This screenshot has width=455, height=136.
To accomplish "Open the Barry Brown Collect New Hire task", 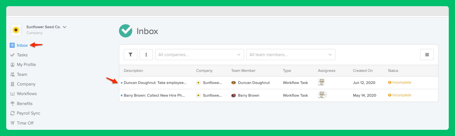I will [x=154, y=95].
